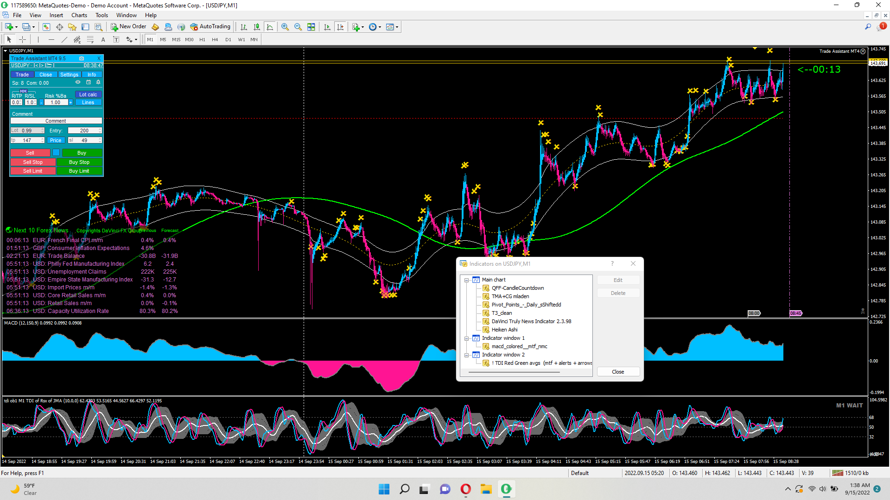
Task: Click the New Order toolbar button
Action: point(128,27)
